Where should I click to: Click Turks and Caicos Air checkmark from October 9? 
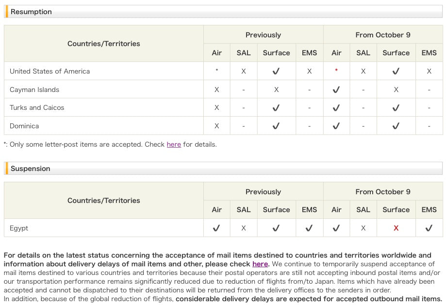(x=336, y=108)
